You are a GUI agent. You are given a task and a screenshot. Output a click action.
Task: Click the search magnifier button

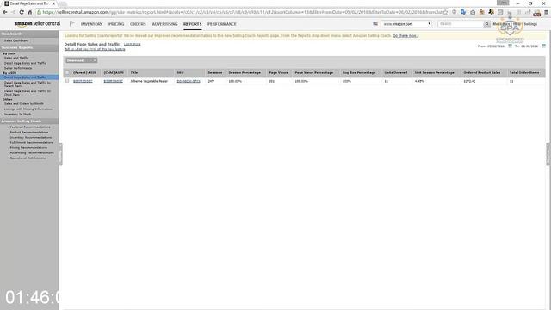pyautogui.click(x=486, y=24)
